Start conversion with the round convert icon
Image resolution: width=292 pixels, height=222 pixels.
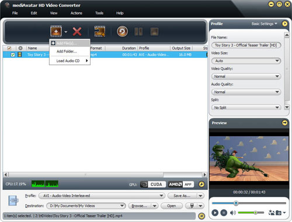pos(122,32)
